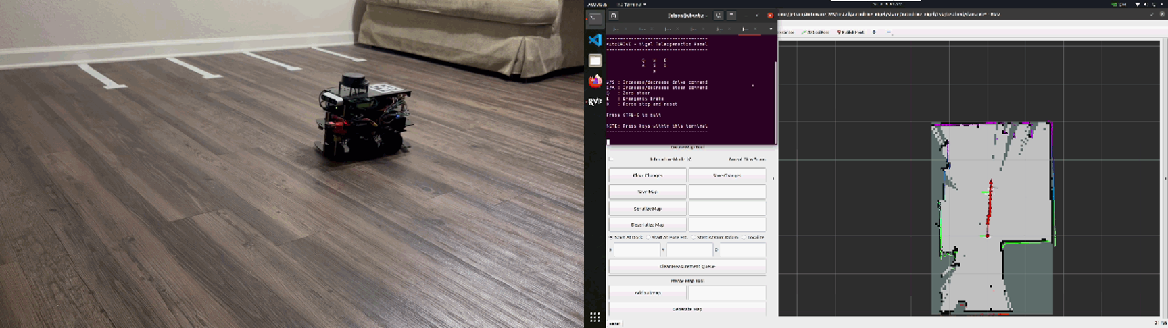Open the Terminal app menu in top bar
1168x328 pixels.
pyautogui.click(x=632, y=4)
